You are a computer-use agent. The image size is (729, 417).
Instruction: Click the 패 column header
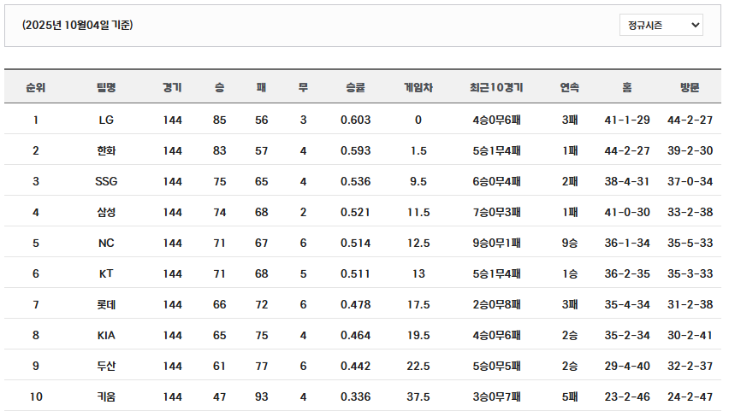[261, 87]
